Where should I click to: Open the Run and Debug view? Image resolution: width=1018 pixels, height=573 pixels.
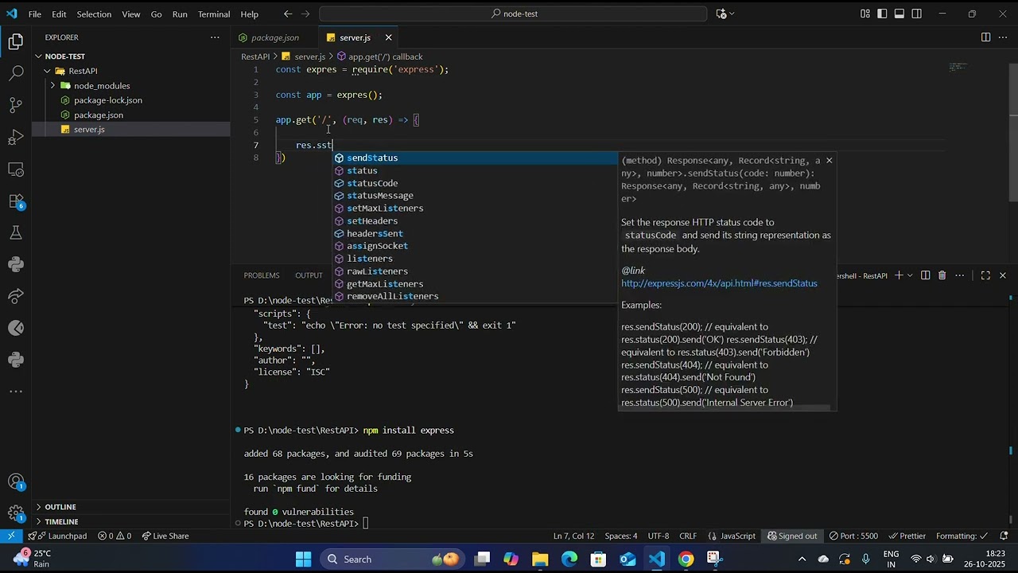16,138
